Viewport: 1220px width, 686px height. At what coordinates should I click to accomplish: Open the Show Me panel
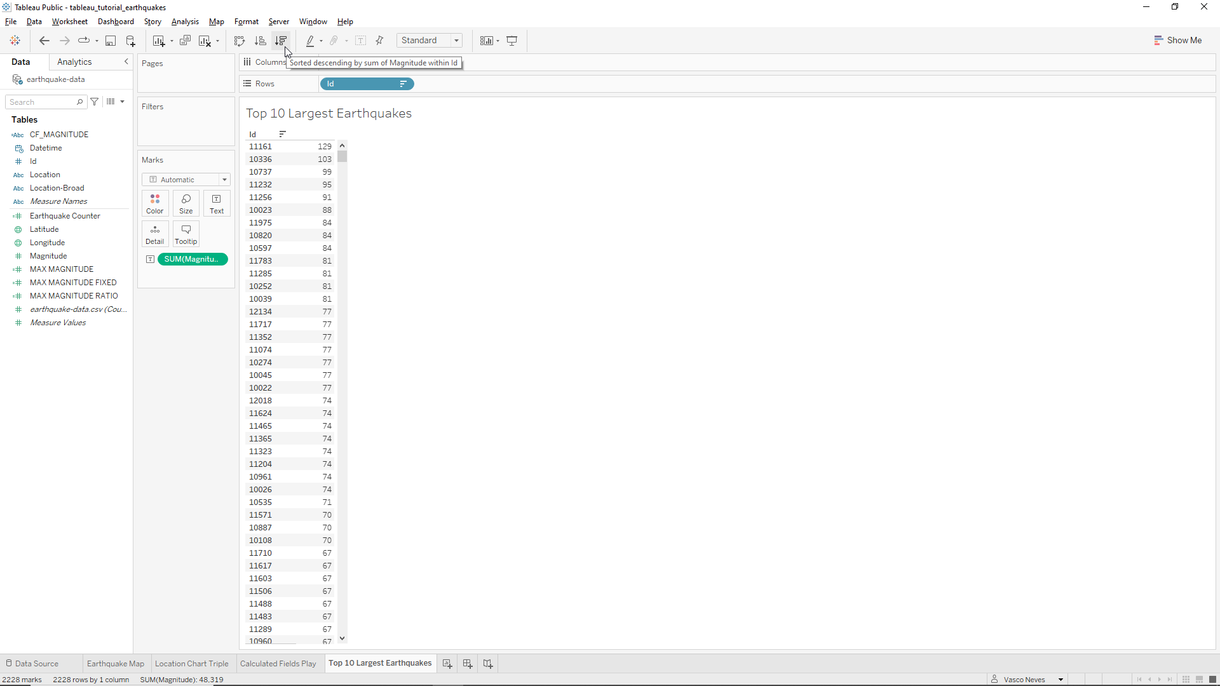(x=1177, y=40)
